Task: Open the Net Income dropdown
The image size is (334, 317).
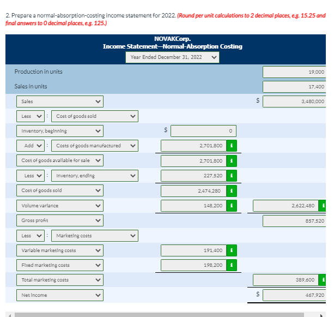Action: click(x=60, y=295)
